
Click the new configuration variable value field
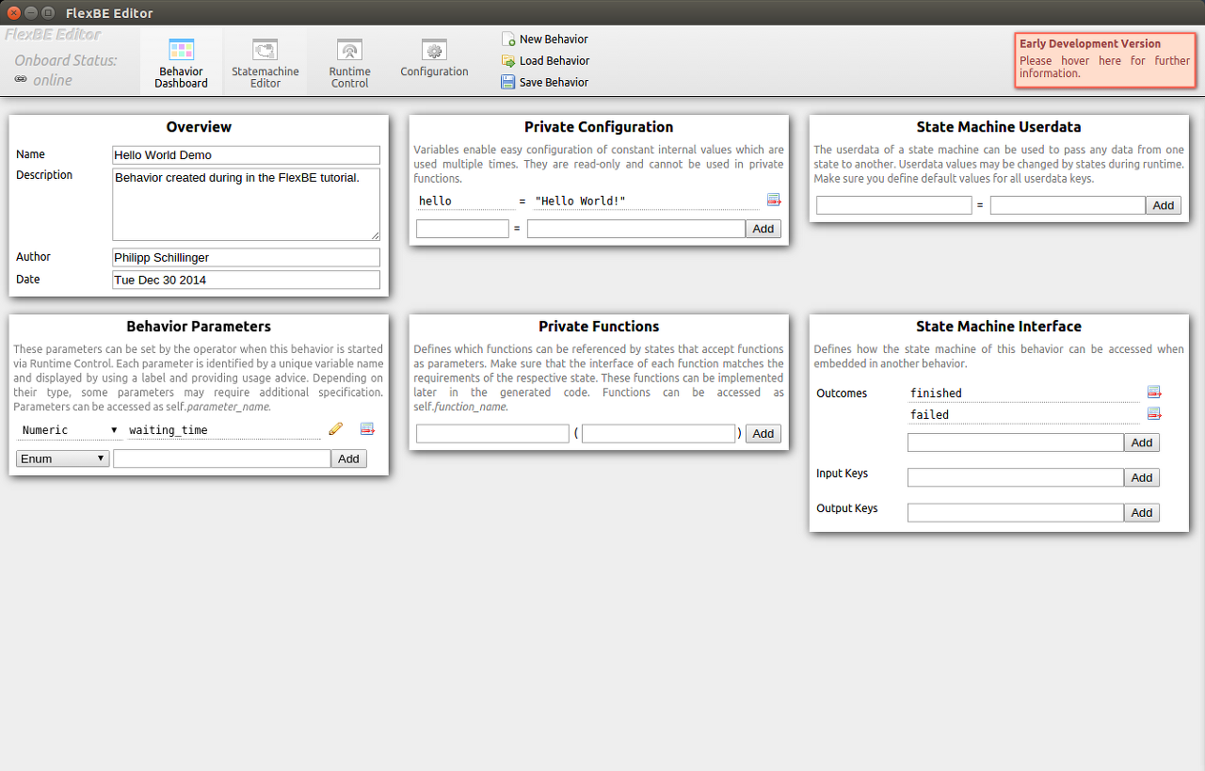[636, 229]
